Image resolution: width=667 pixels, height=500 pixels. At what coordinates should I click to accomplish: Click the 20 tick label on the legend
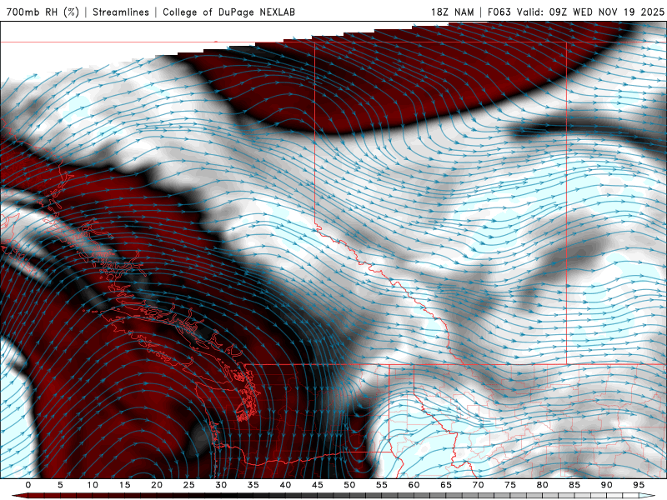(157, 485)
